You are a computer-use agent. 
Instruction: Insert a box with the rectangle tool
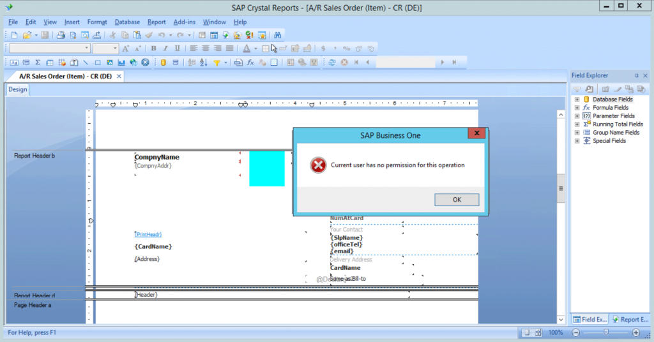click(98, 63)
